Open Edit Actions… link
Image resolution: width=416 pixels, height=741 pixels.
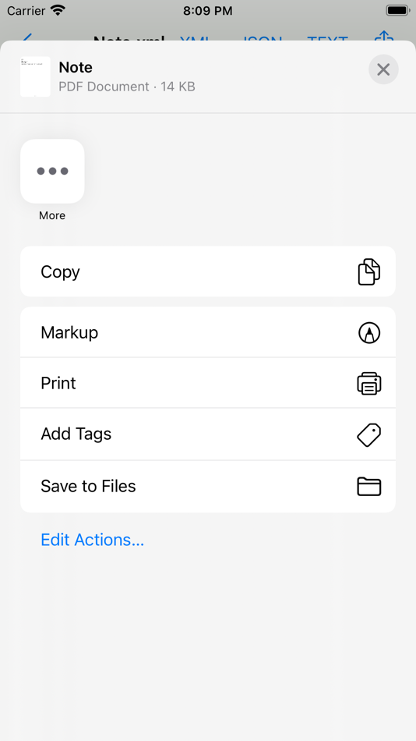point(92,540)
